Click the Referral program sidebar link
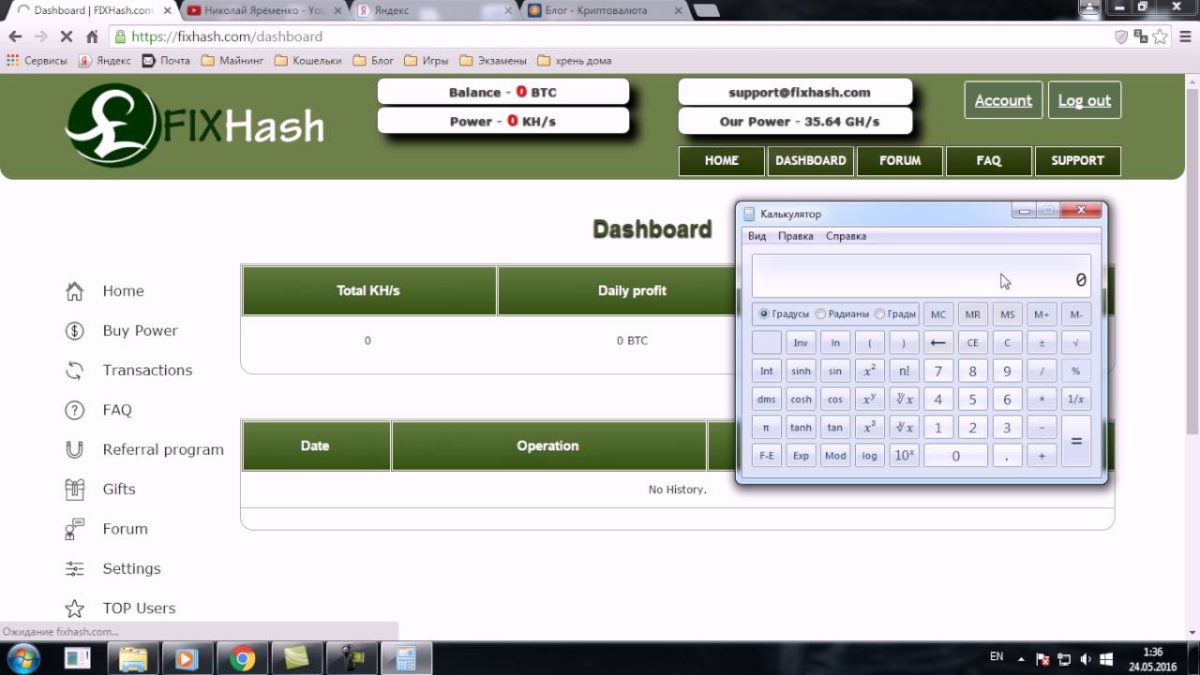1200x675 pixels. pyautogui.click(x=163, y=450)
